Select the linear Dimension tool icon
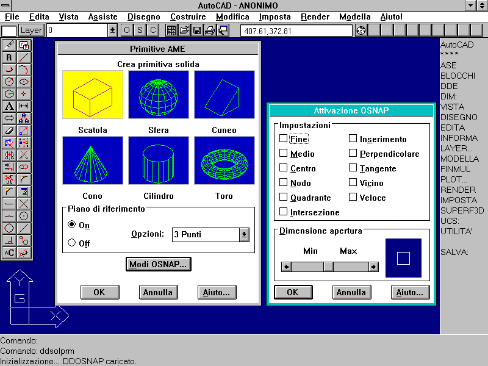The image size is (488, 366). [x=24, y=106]
